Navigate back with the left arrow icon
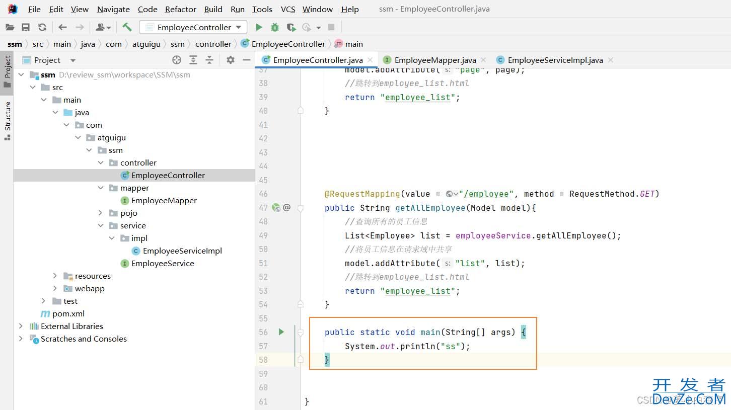This screenshot has height=410, width=731. click(x=62, y=27)
